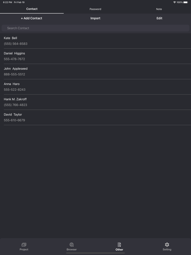Focus the Search Contact field

(95, 28)
